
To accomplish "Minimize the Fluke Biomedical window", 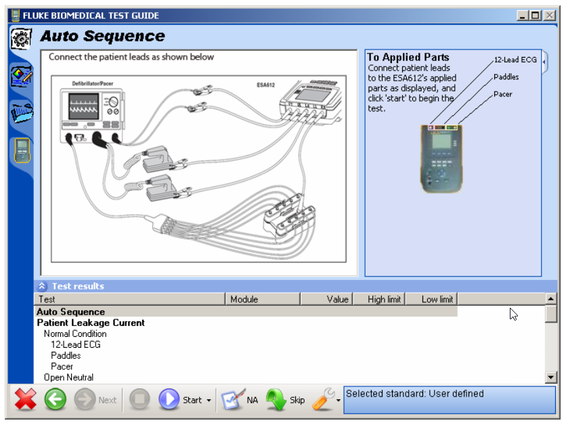I will pos(522,16).
